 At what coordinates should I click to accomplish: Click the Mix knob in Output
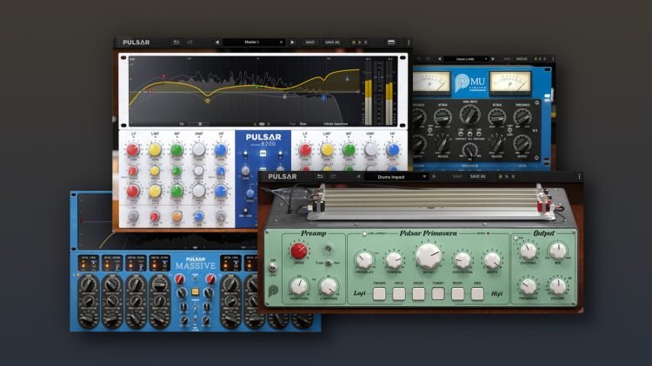click(558, 251)
